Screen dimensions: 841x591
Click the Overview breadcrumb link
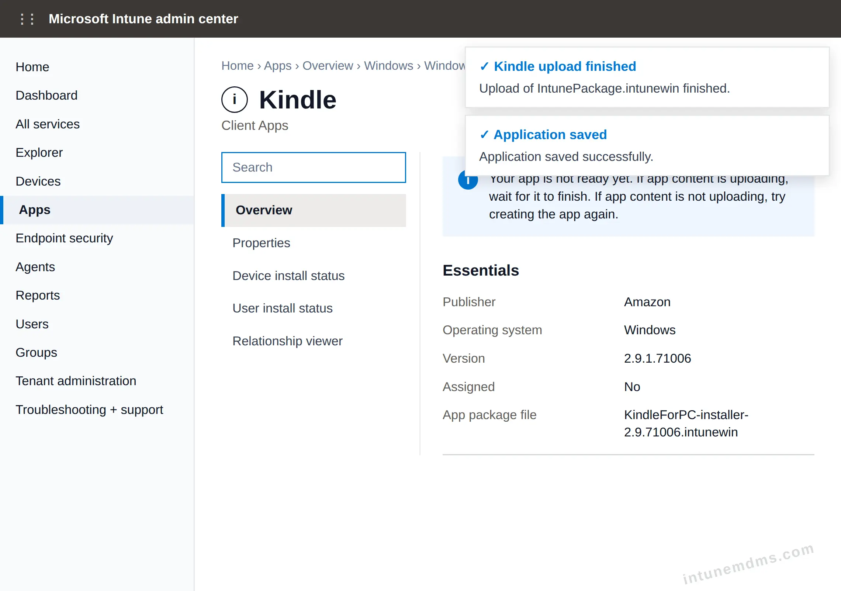click(x=328, y=66)
